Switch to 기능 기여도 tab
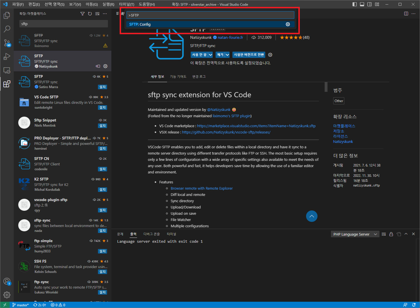Screen dimensions: 420x308 [x=178, y=76]
